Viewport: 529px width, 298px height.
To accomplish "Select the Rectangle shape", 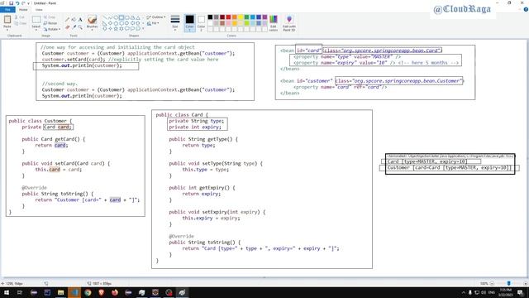I will (x=122, y=17).
